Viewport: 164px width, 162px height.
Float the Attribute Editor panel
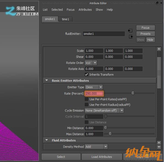(157, 3)
